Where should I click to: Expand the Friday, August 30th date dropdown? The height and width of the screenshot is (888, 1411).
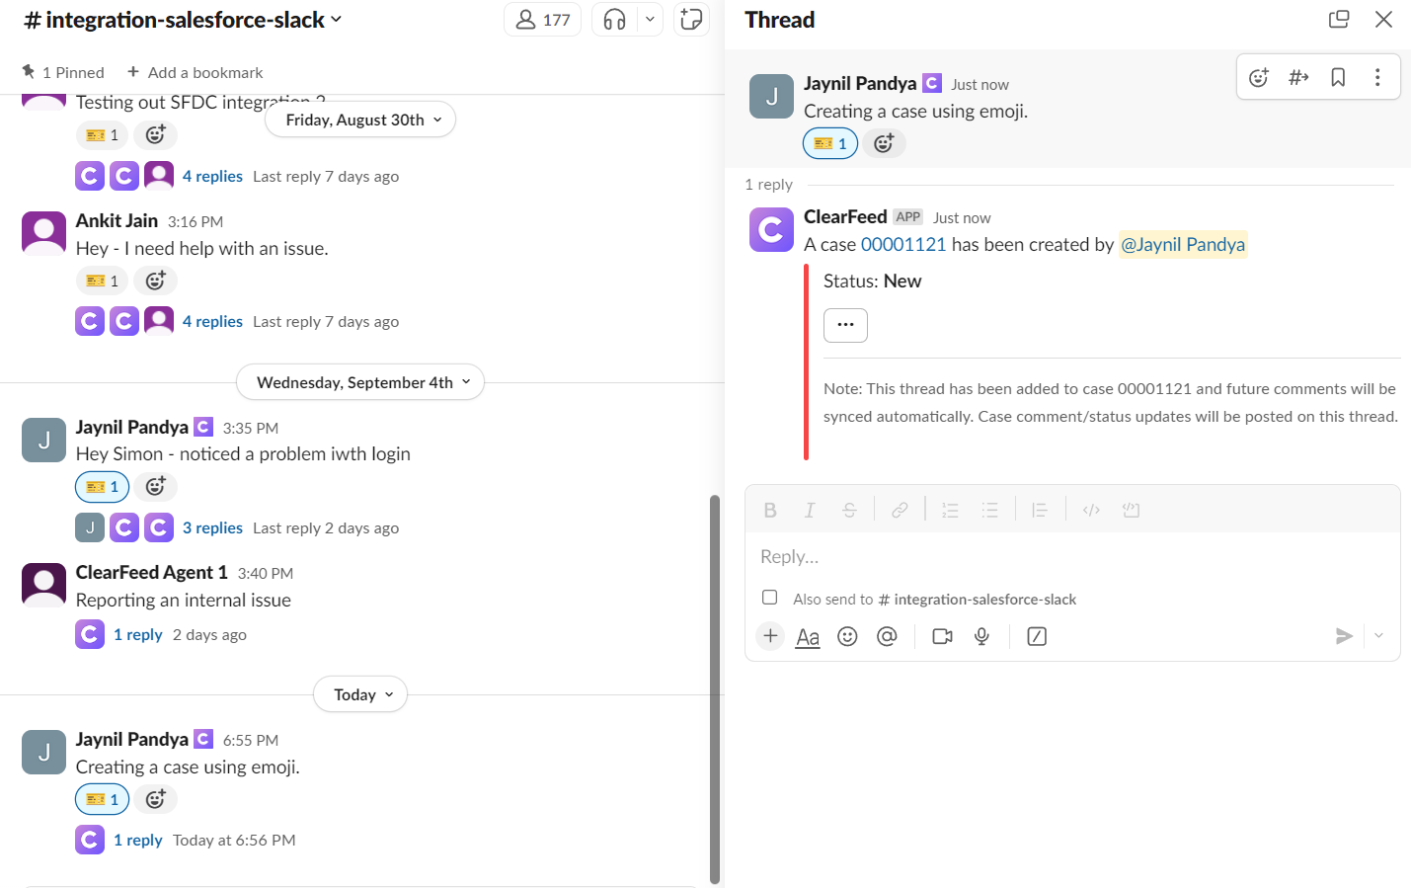(x=360, y=120)
